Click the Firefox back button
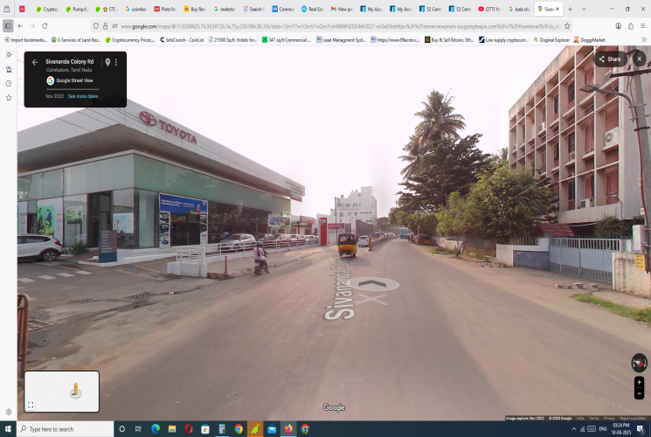The height and width of the screenshot is (437, 651). coord(20,25)
